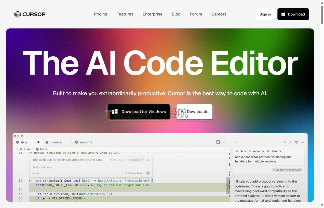Visit the Blog page
This screenshot has width=324, height=208.
176,14
